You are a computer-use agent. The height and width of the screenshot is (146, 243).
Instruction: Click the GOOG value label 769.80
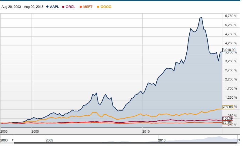click(228, 107)
